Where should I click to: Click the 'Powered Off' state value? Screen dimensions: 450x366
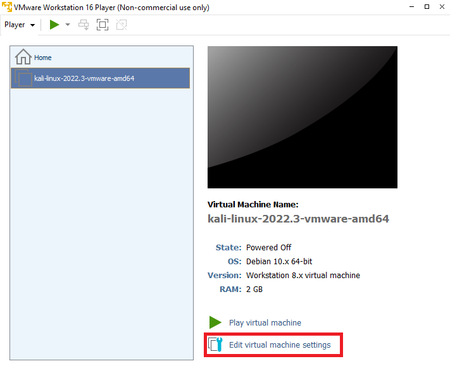[268, 247]
